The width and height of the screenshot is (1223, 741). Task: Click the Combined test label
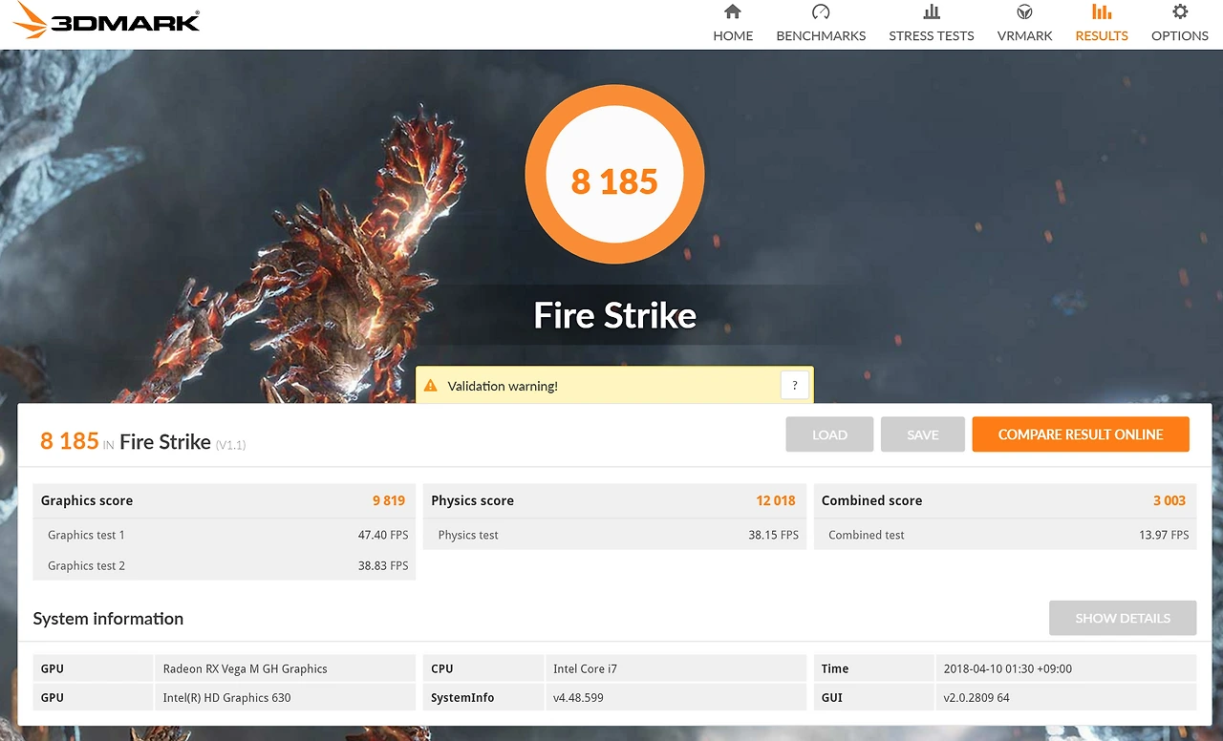[x=867, y=535]
